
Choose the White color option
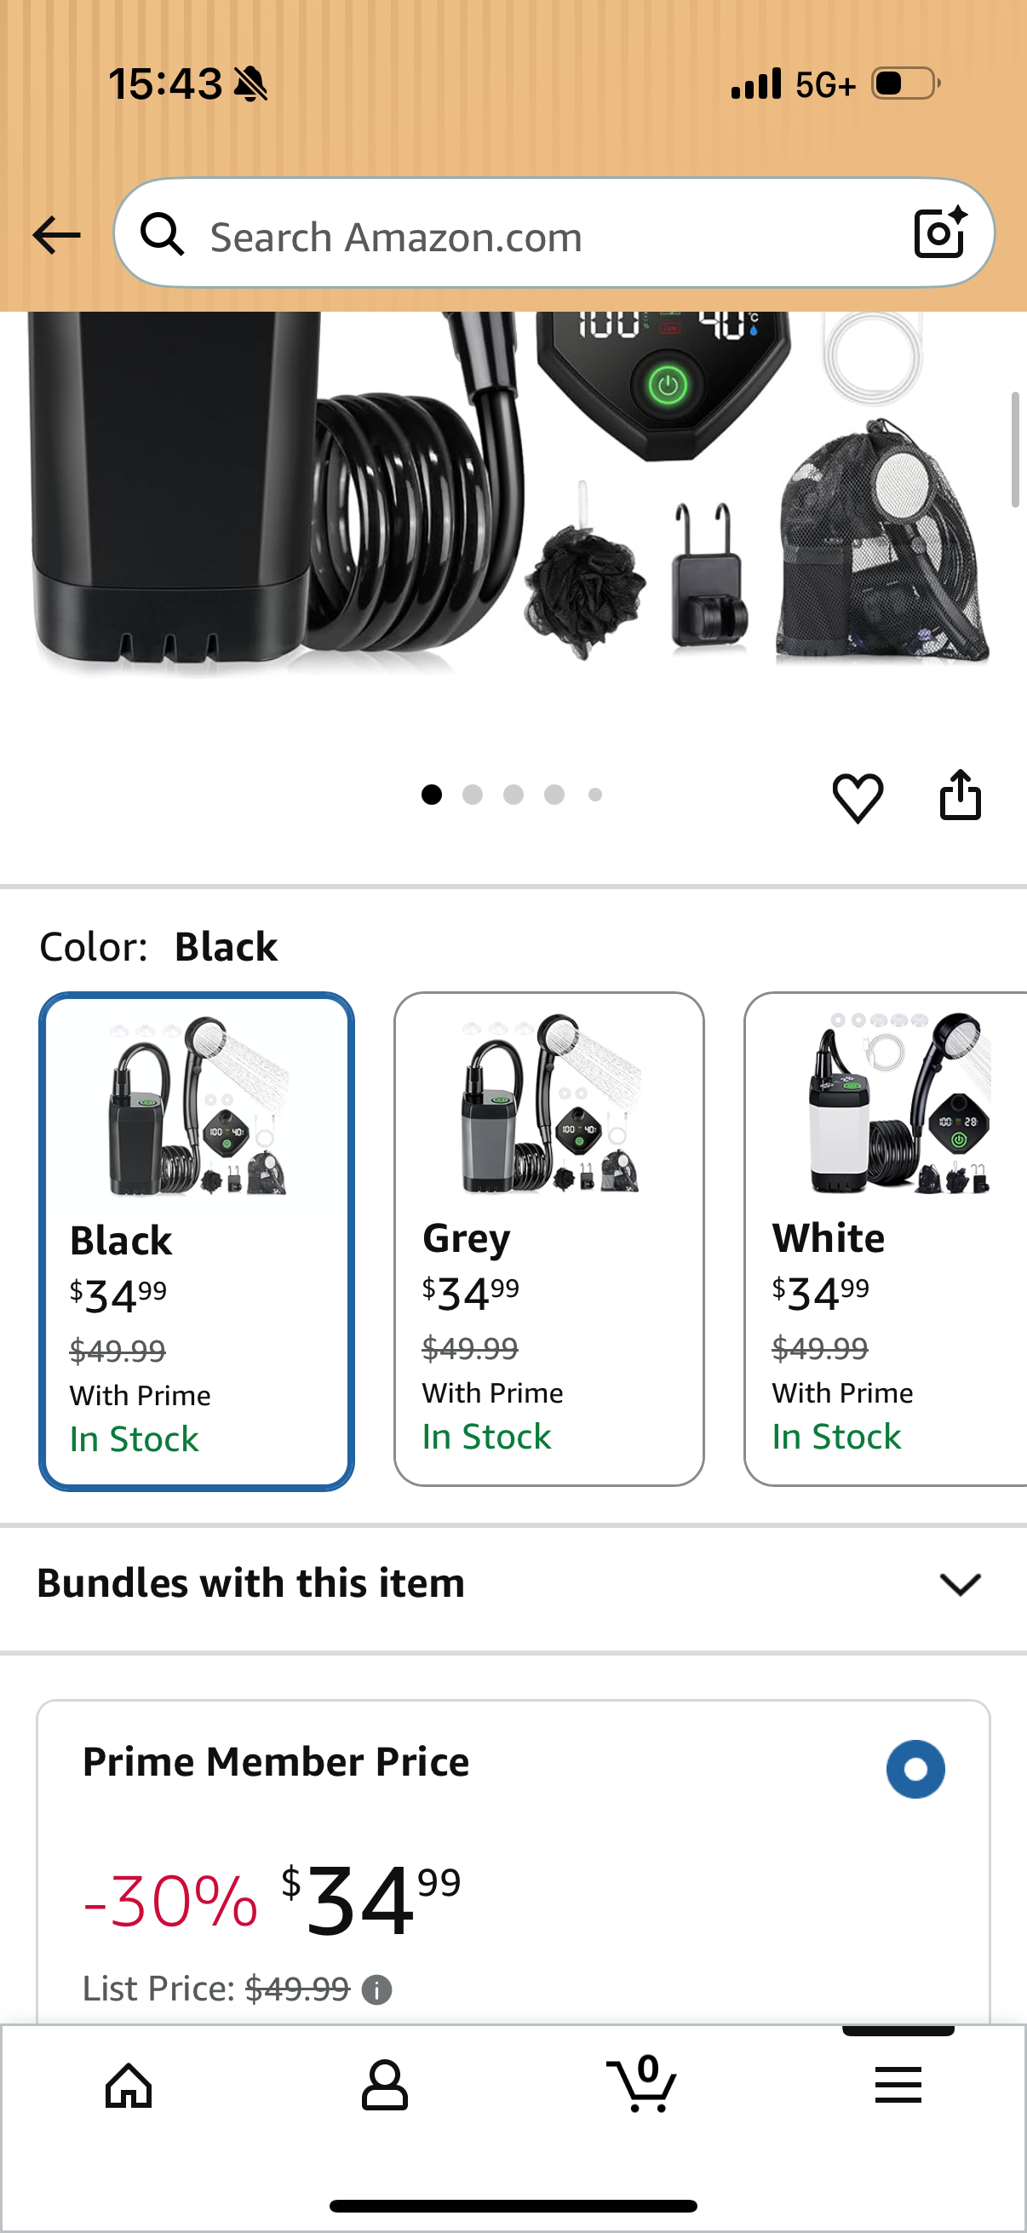tap(885, 1239)
